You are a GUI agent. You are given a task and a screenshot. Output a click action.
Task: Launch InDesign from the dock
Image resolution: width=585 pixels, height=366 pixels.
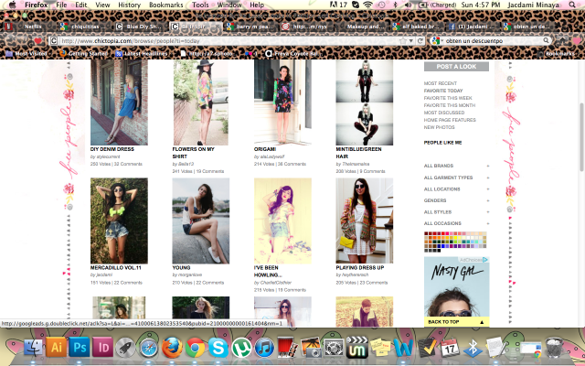tap(103, 348)
